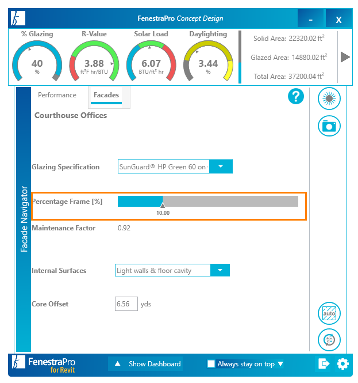Click the camera snapshot icon

coord(329,126)
